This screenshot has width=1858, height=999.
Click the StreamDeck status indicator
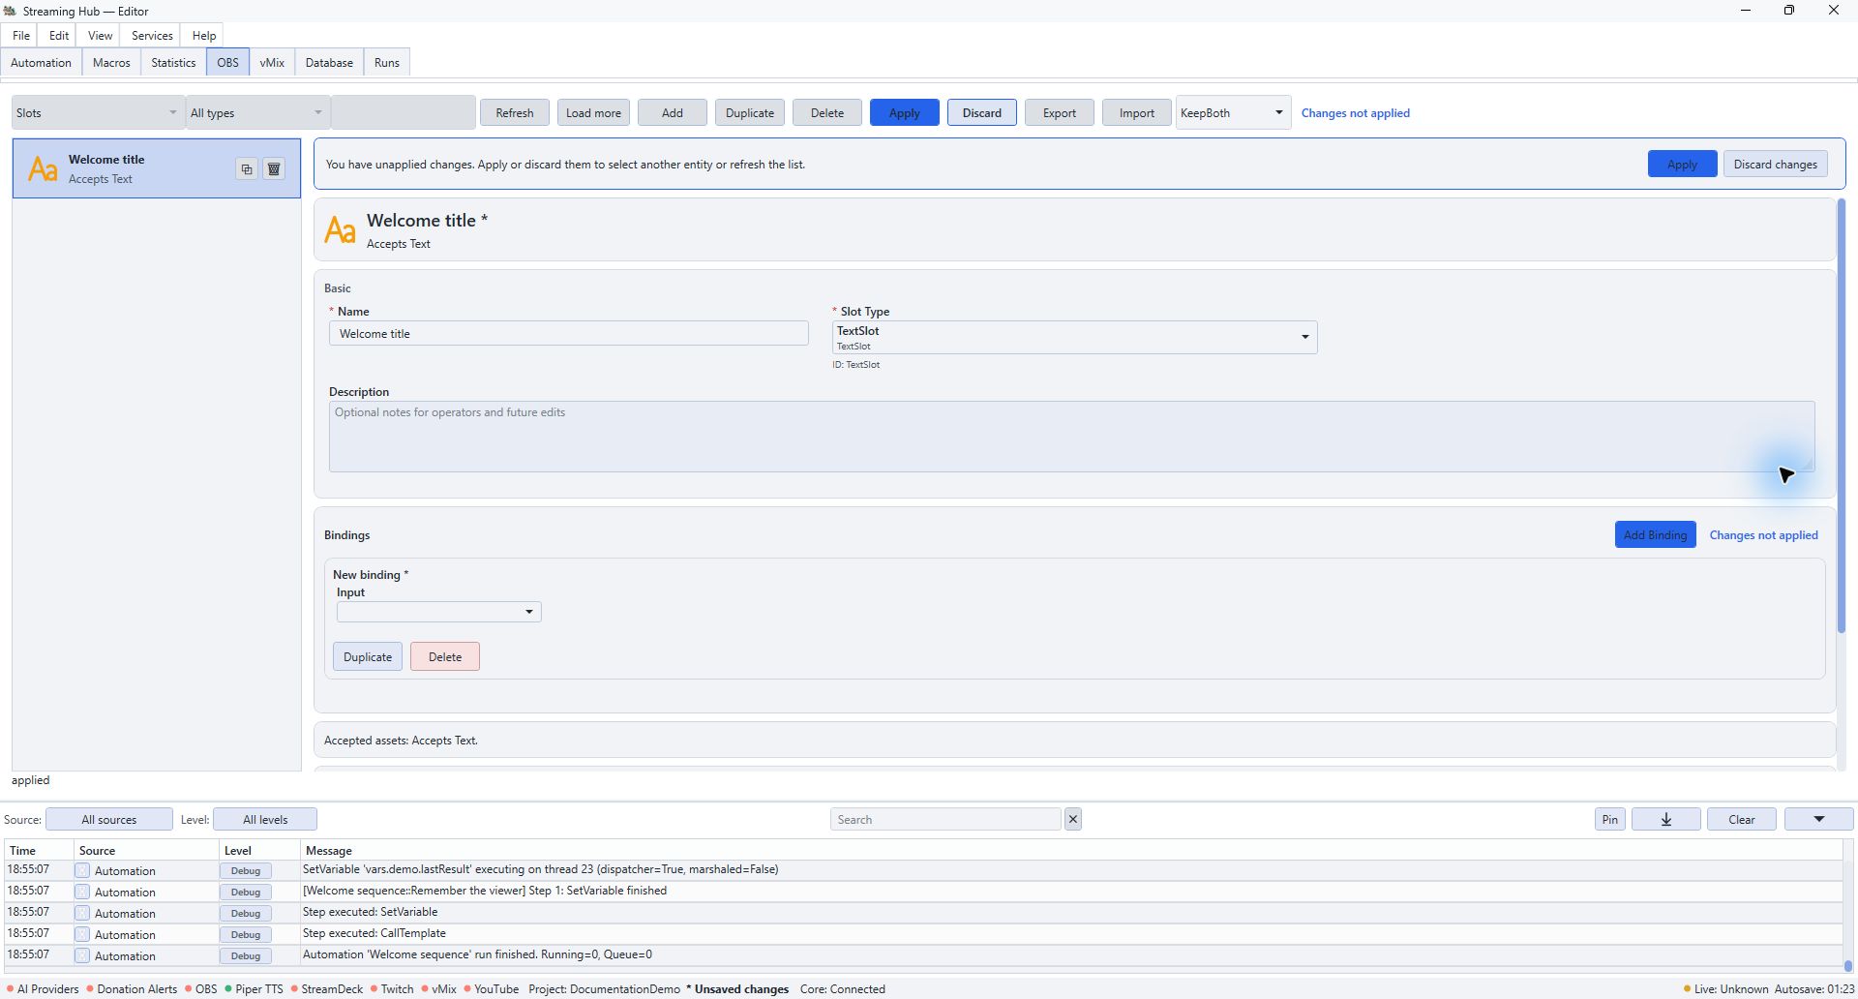click(327, 989)
